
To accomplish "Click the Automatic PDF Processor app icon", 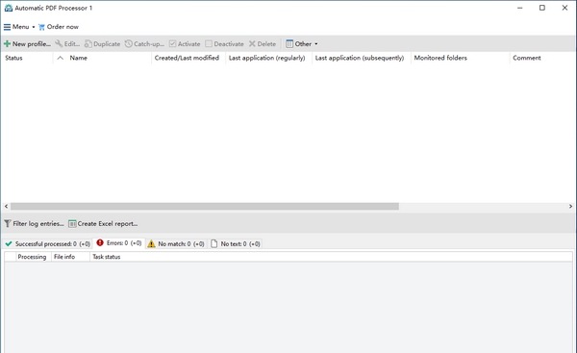I will pos(8,8).
